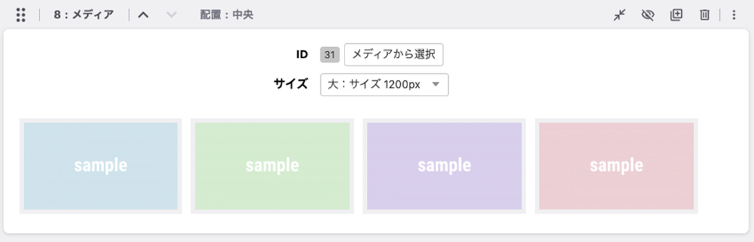754x242 pixels.
Task: Select the green sample thumbnail
Action: point(272,166)
